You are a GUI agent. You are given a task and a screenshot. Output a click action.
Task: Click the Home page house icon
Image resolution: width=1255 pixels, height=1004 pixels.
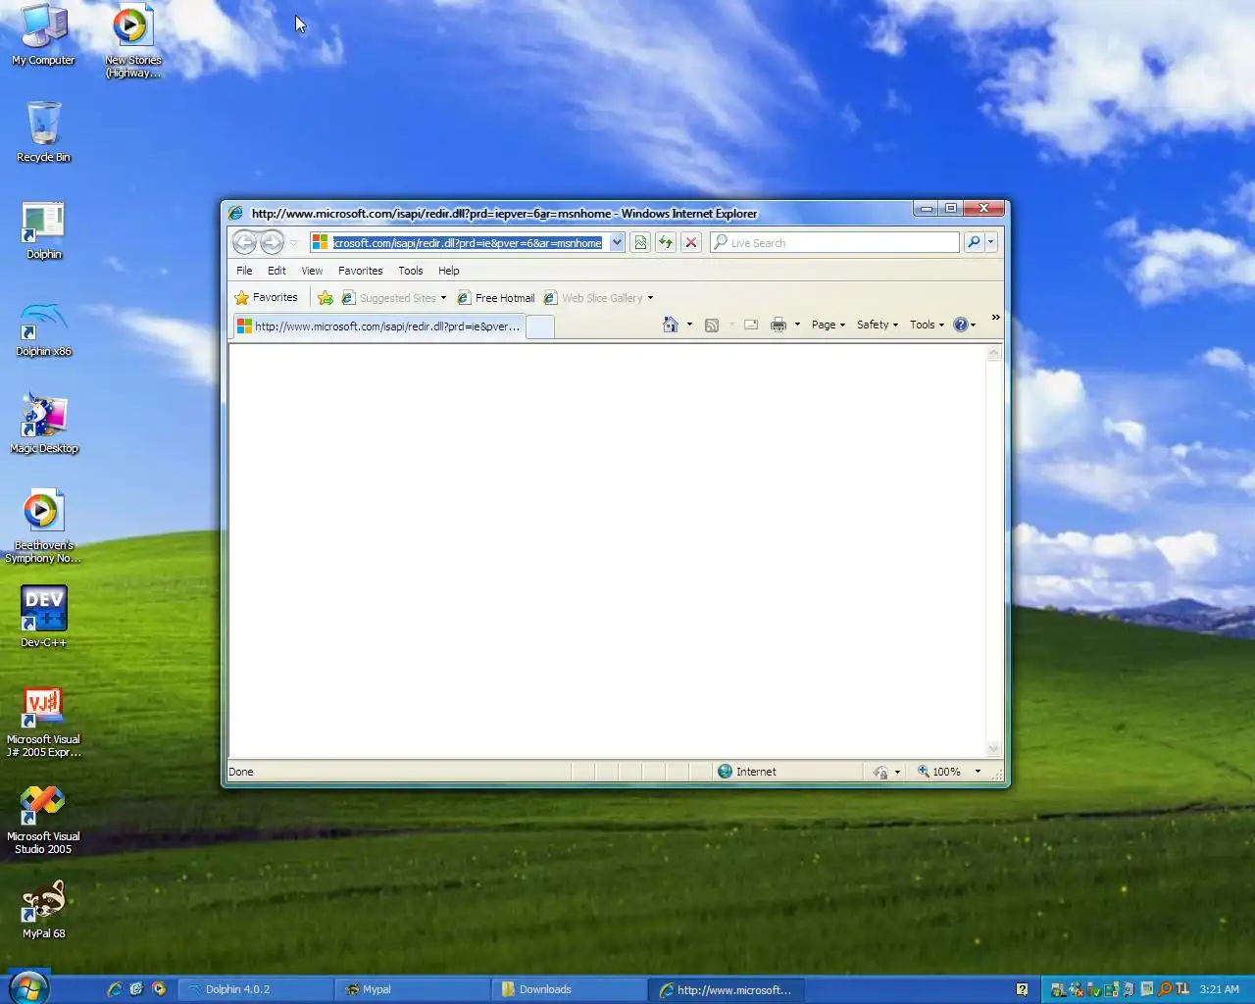coord(671,325)
